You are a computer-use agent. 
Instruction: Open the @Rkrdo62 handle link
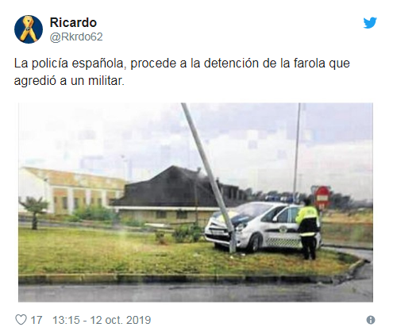[76, 37]
